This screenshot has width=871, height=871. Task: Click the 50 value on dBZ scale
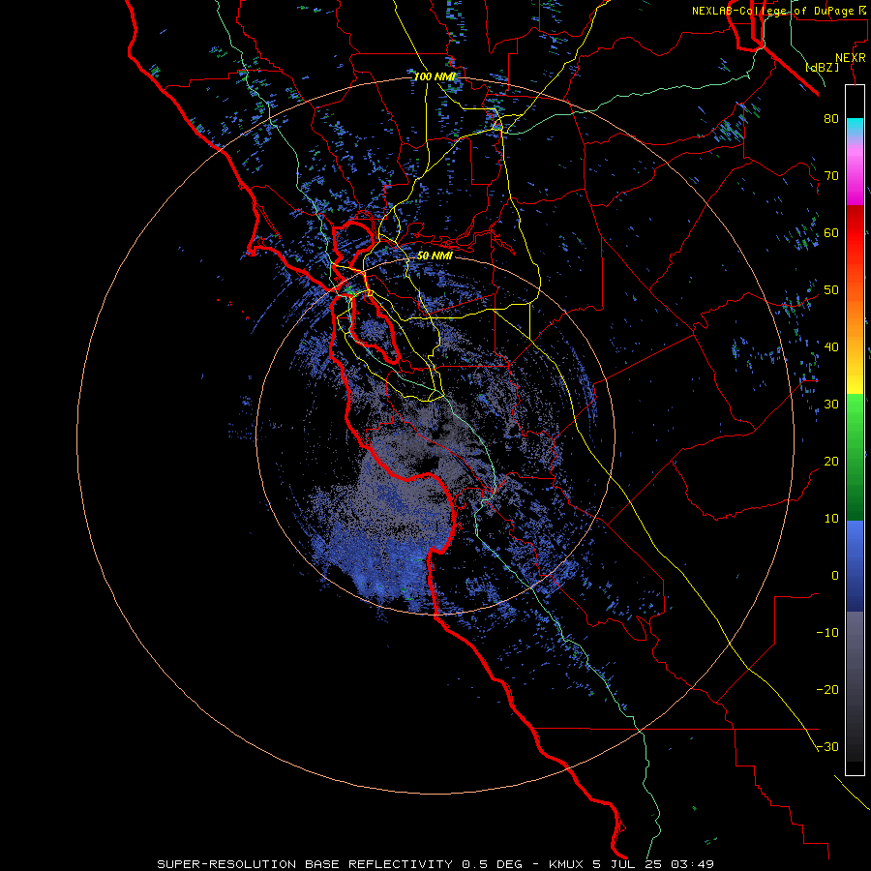pyautogui.click(x=831, y=290)
